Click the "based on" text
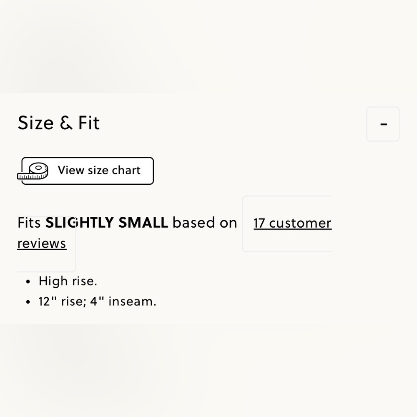 click(205, 223)
